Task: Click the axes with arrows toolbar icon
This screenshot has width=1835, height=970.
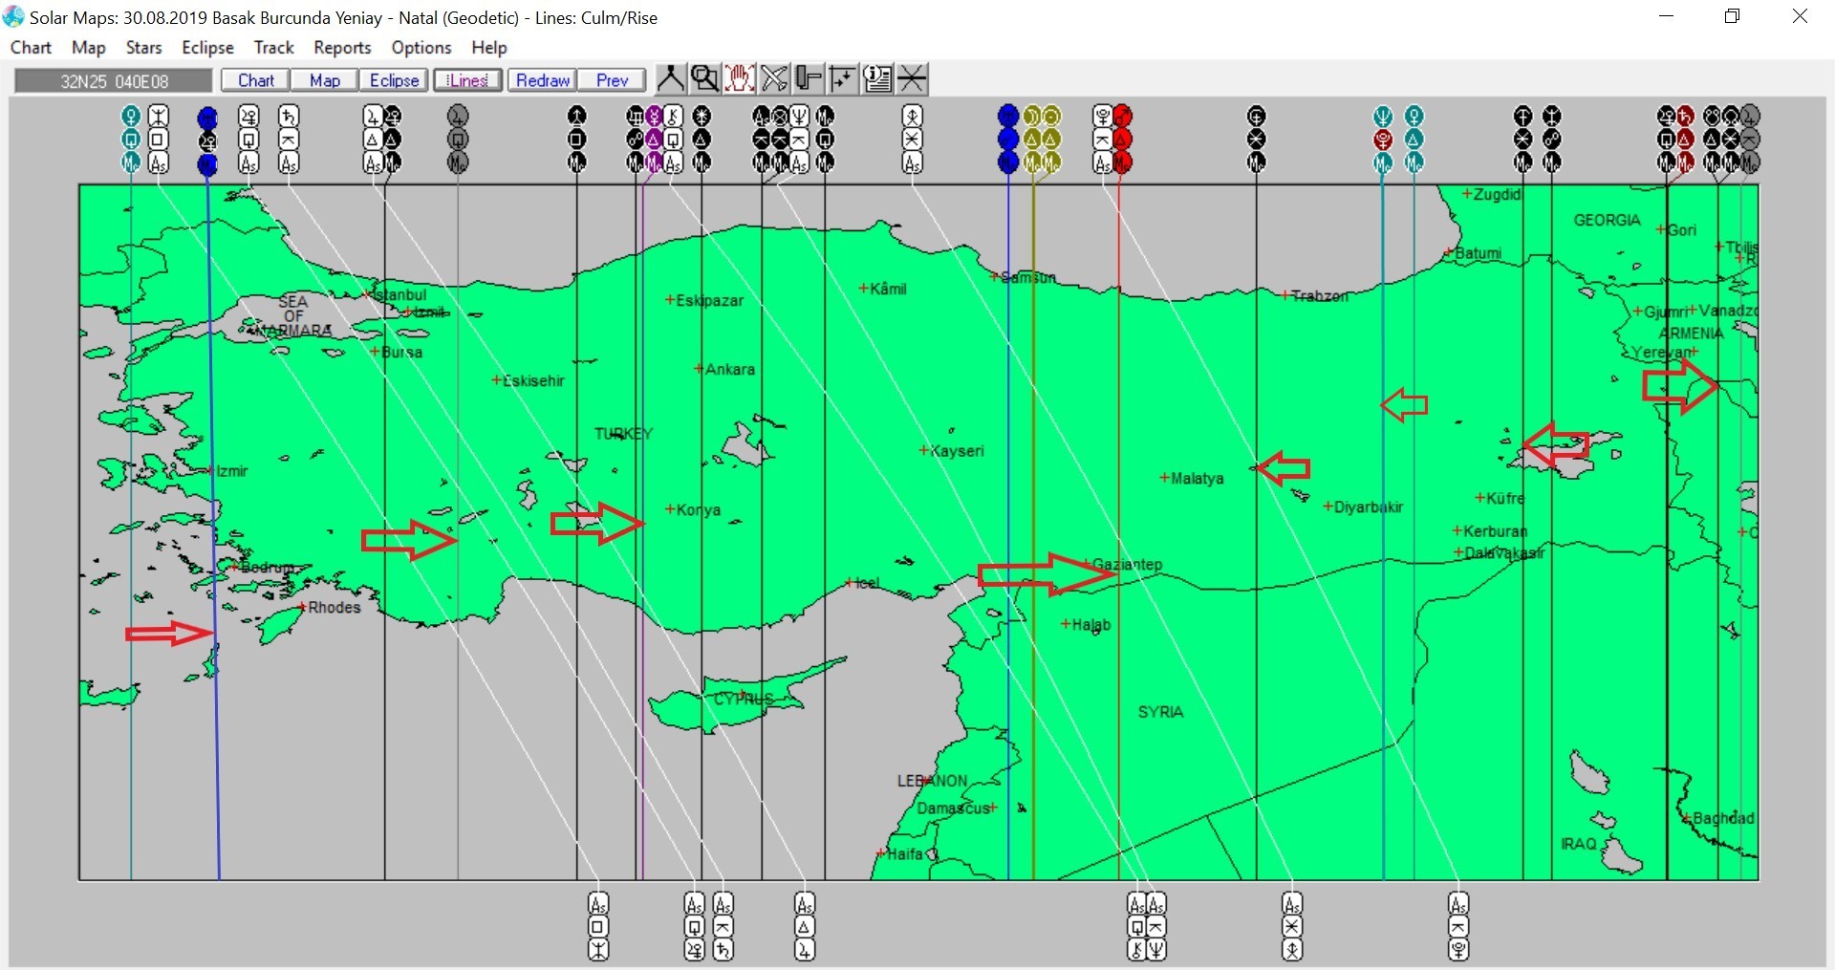Action: coord(843,78)
